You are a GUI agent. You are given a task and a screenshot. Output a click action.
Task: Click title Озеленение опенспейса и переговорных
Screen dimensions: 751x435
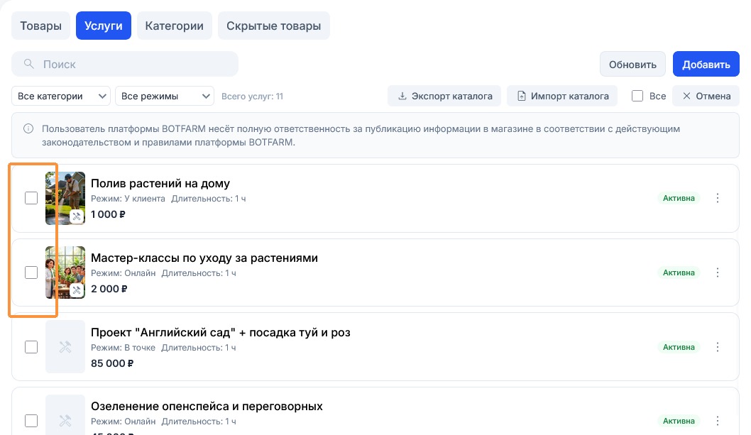pyautogui.click(x=207, y=406)
